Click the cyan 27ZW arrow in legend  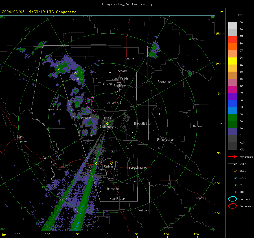click(x=233, y=178)
